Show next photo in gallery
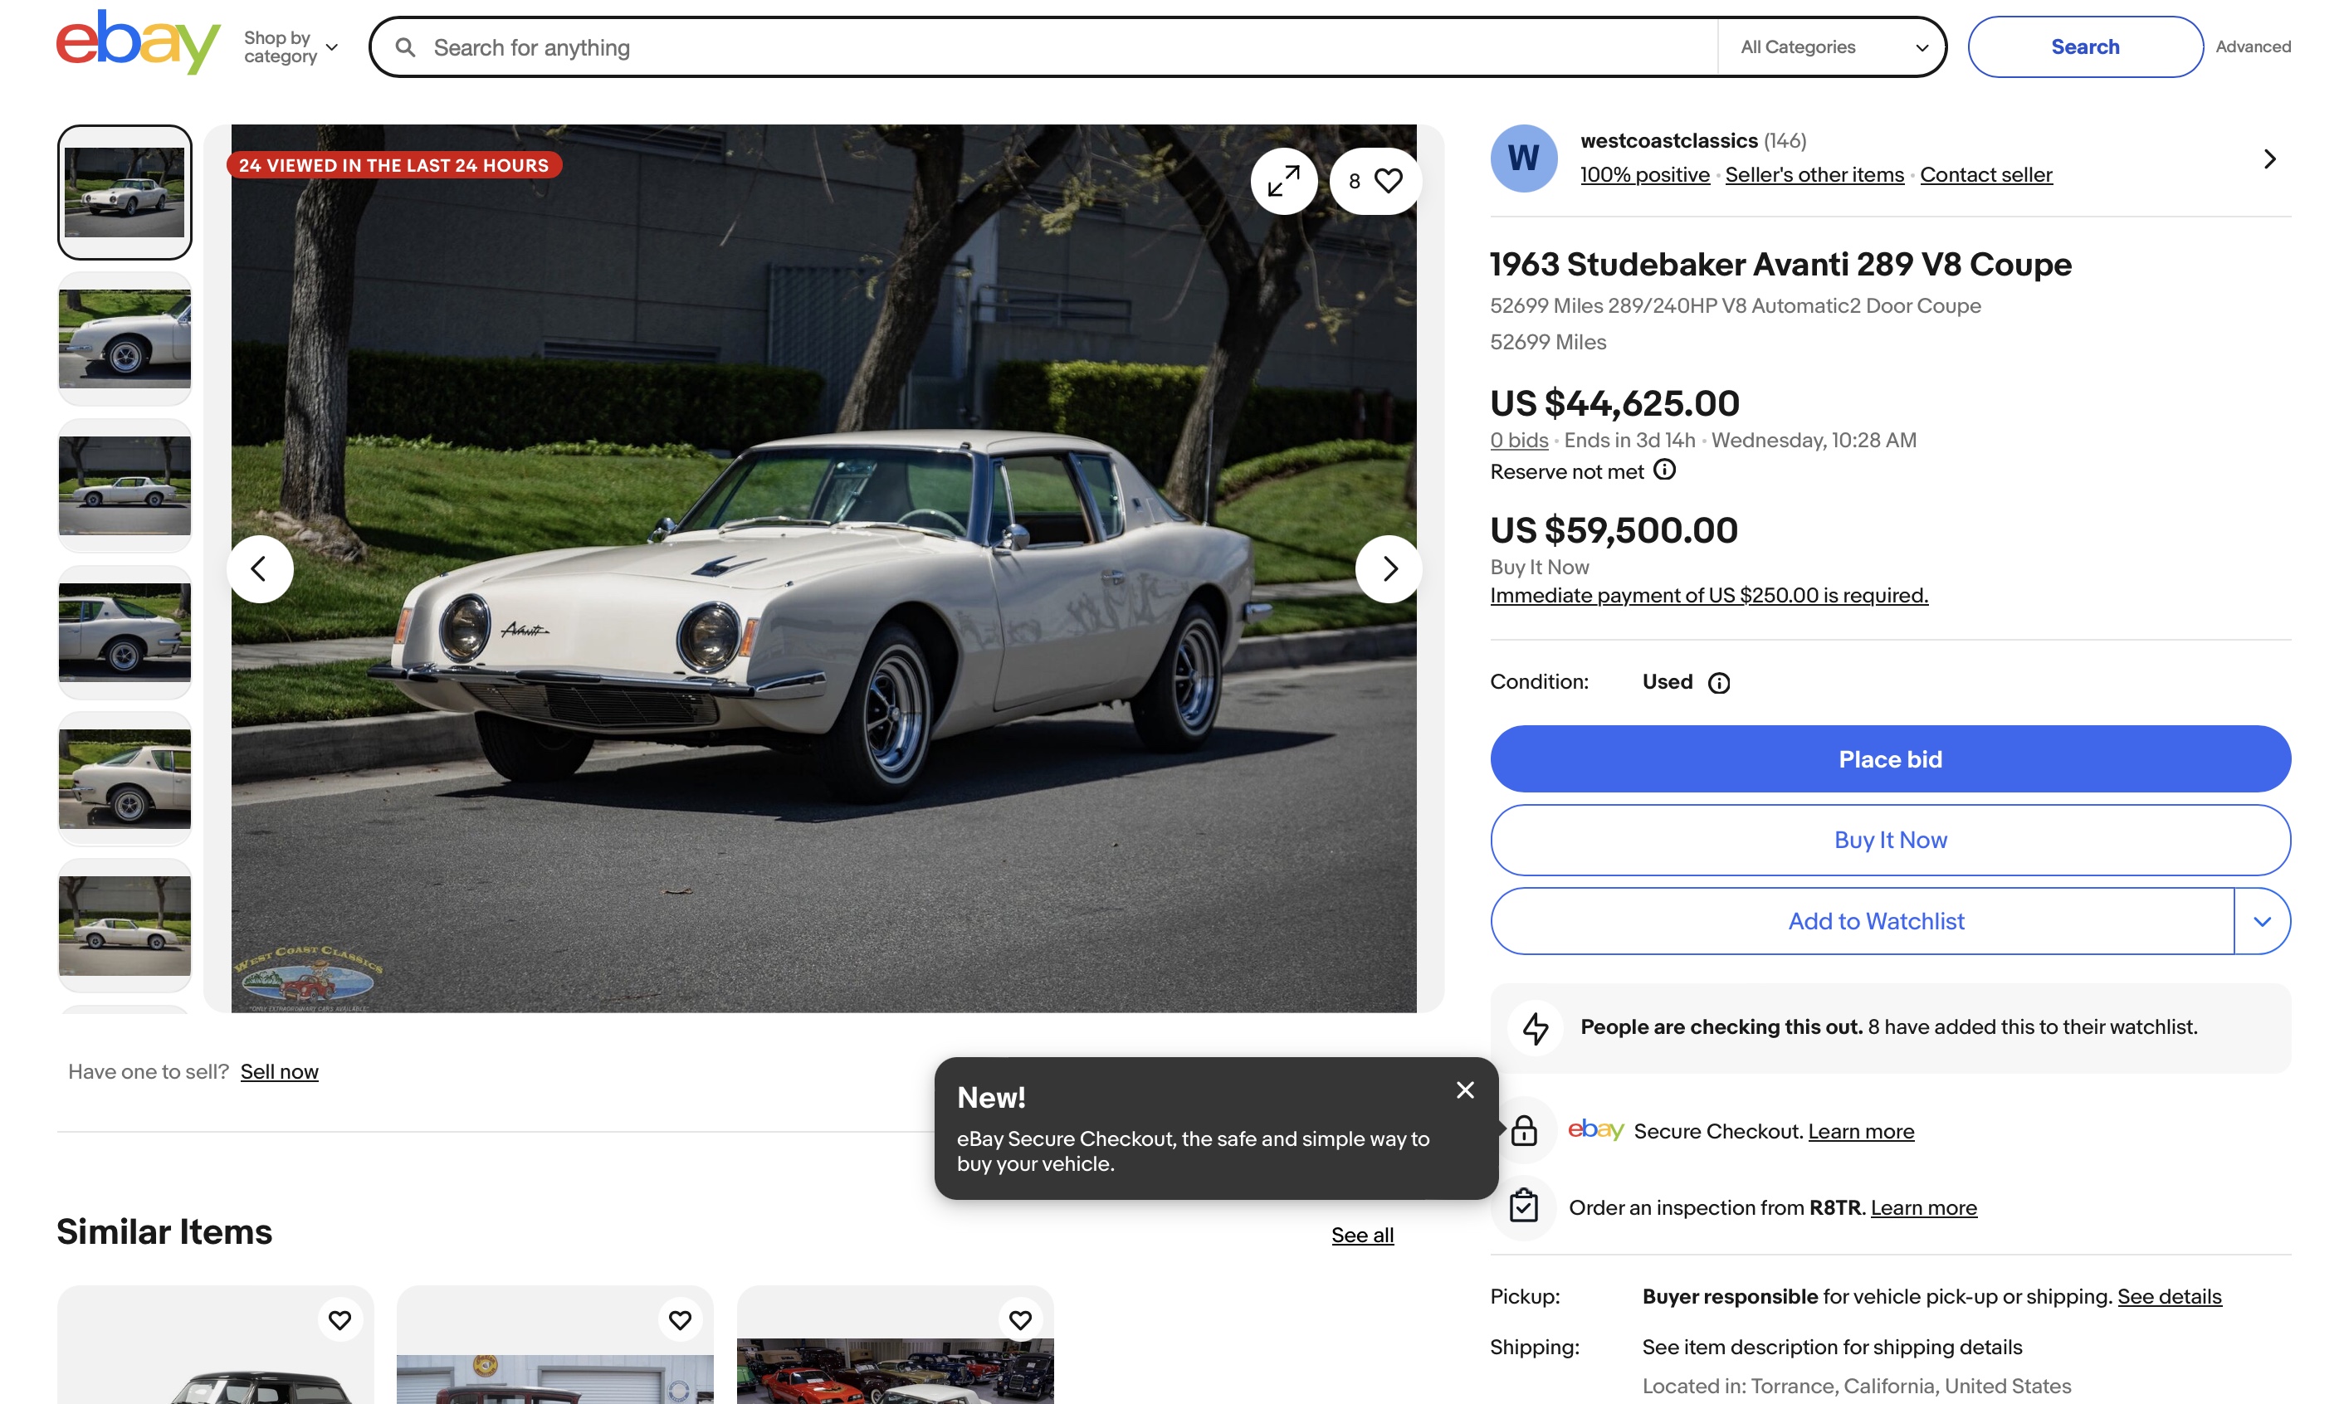This screenshot has height=1404, width=2344. point(1389,568)
